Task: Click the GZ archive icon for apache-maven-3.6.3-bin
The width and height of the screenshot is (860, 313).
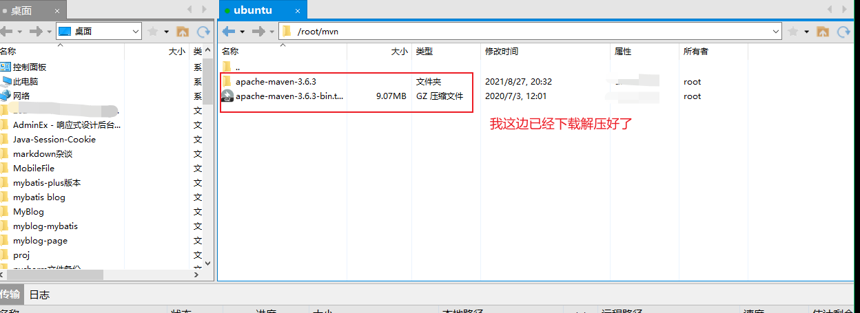Action: [x=227, y=96]
